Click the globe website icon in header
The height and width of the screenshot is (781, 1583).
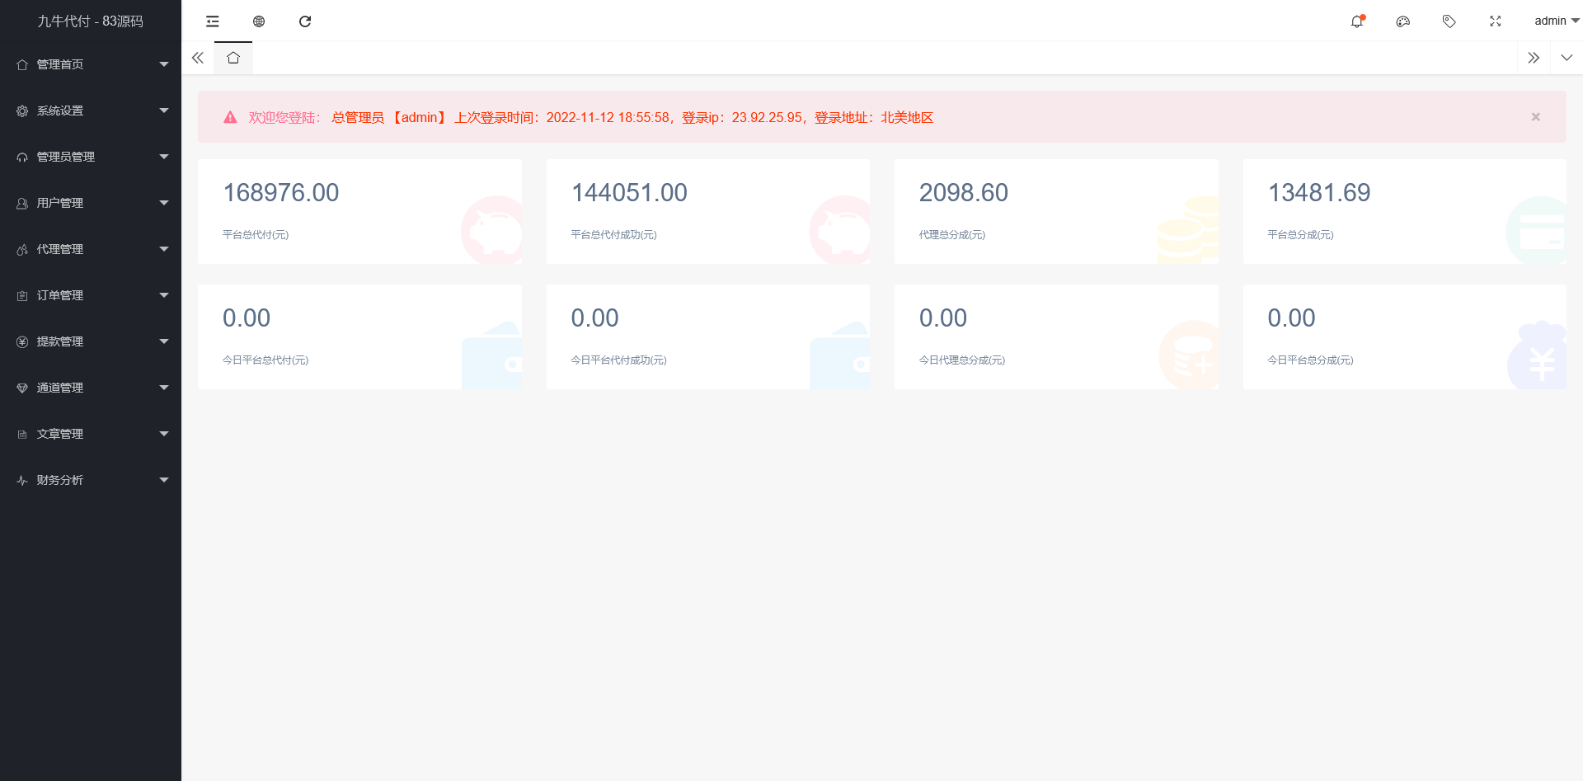click(x=259, y=21)
